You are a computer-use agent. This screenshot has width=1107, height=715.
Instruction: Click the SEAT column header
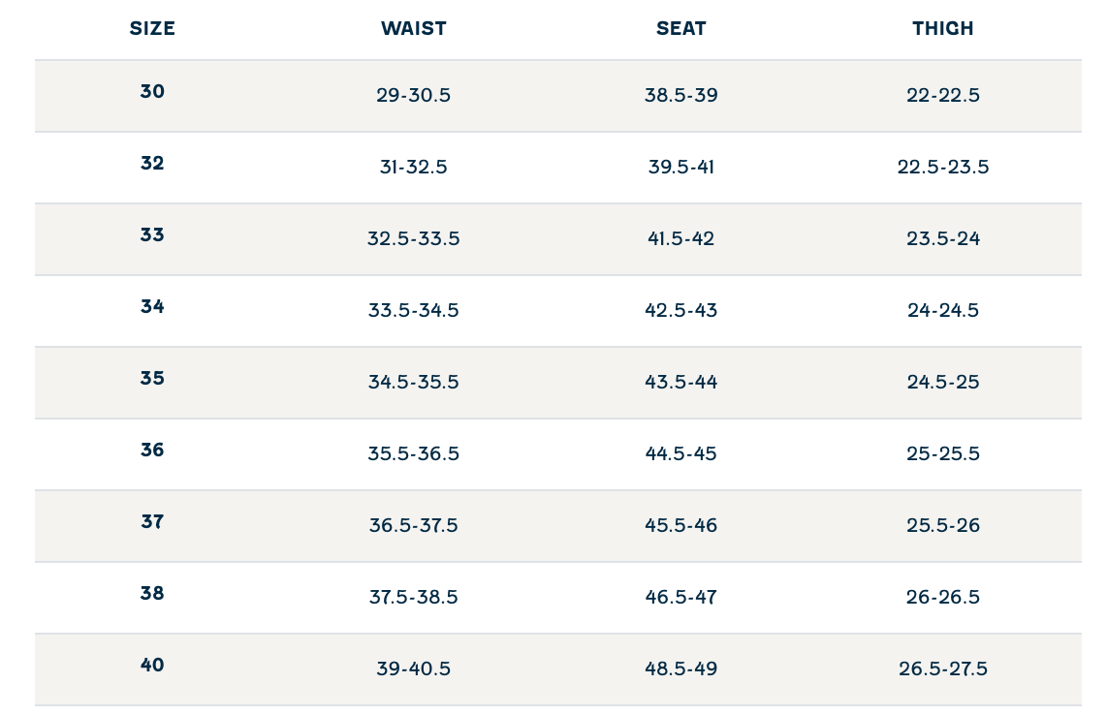point(680,28)
